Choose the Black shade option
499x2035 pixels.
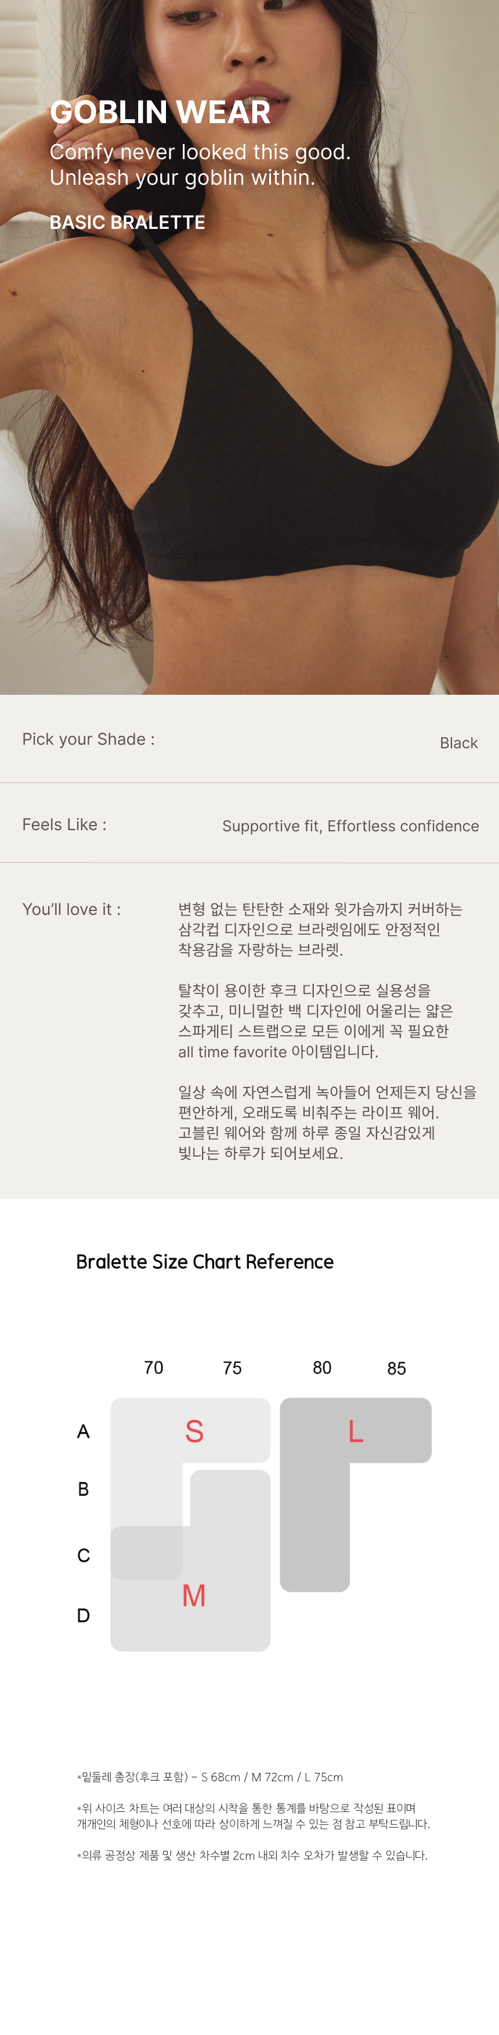coord(459,744)
